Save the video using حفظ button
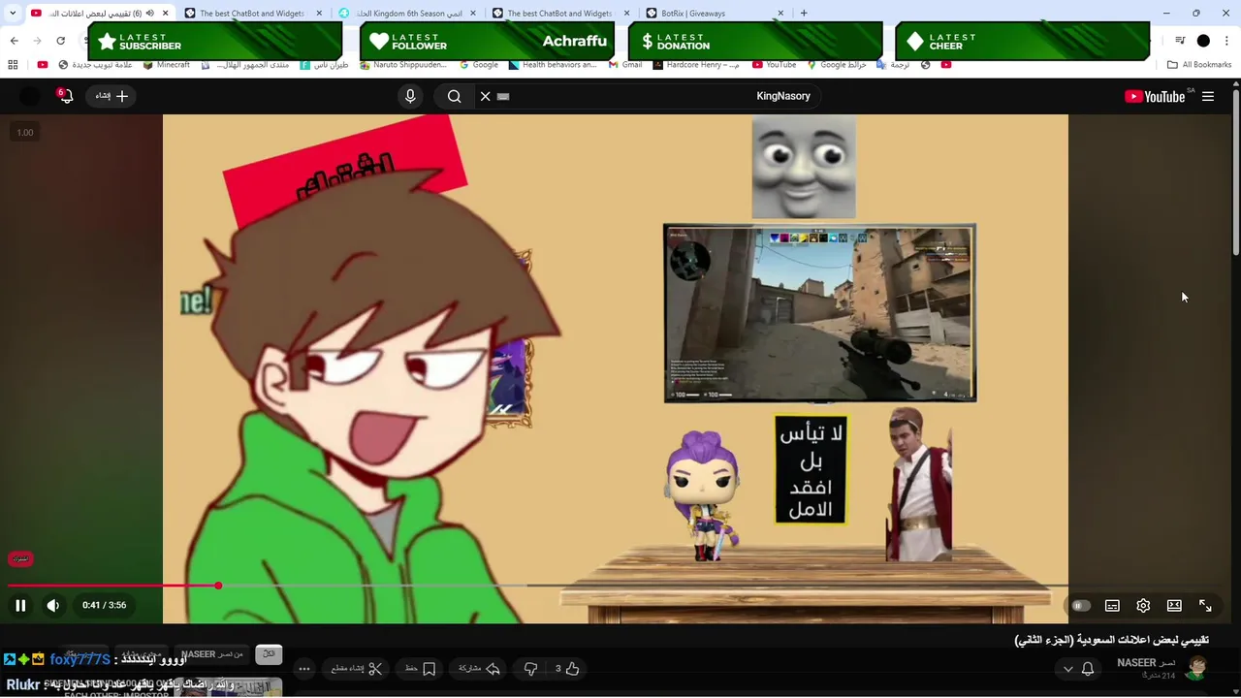Screen dimensions: 1241x698 (421, 669)
